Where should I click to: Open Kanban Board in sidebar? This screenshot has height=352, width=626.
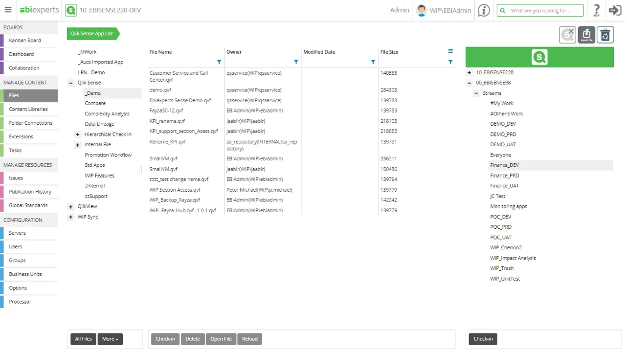(x=29, y=41)
